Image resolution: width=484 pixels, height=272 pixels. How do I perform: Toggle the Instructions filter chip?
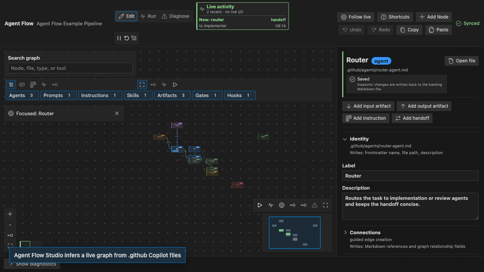(100, 95)
